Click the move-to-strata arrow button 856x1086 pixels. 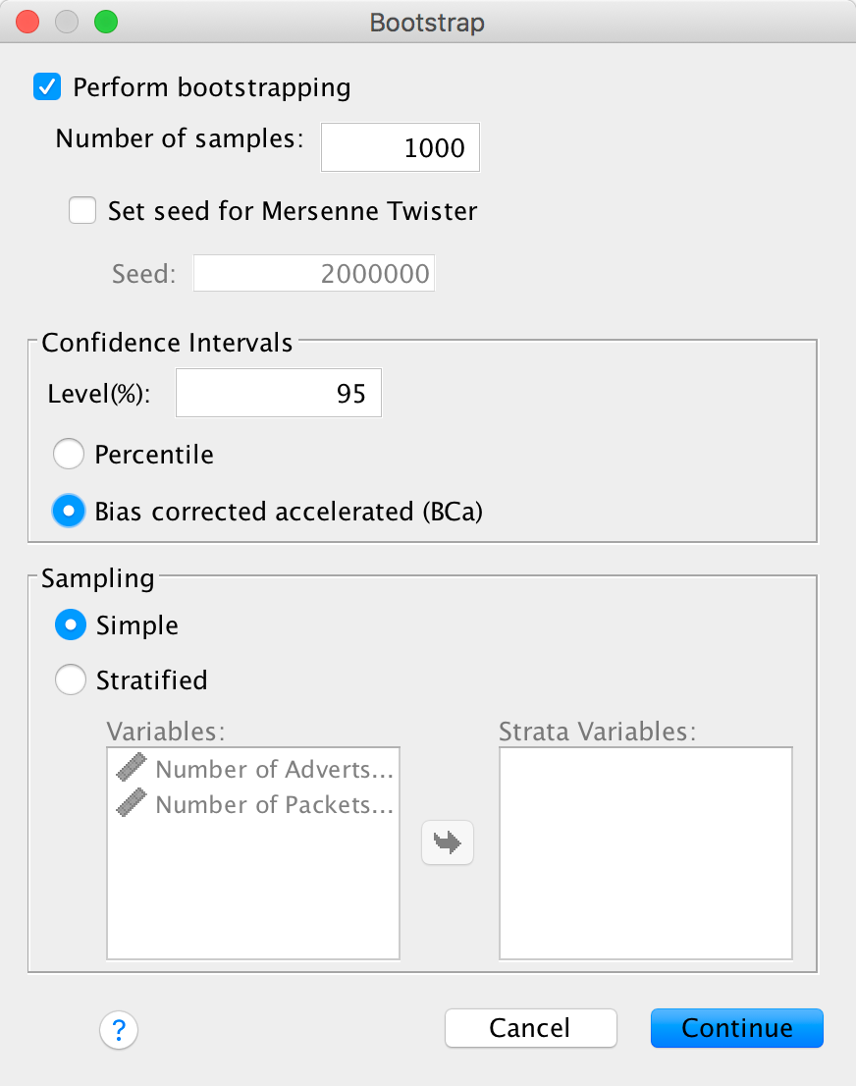point(448,842)
